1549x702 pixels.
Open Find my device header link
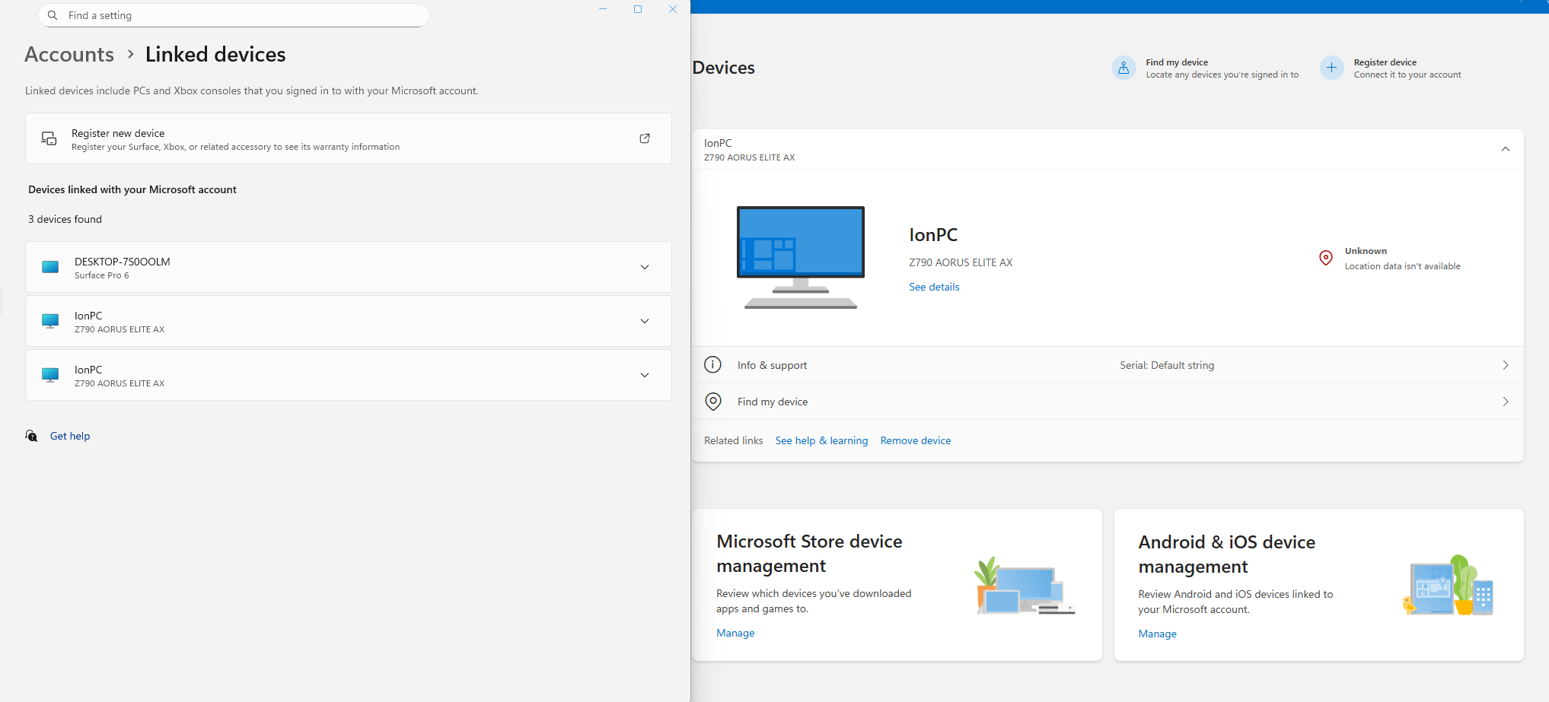click(x=1222, y=68)
